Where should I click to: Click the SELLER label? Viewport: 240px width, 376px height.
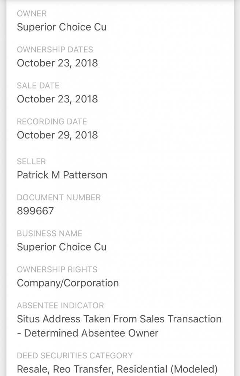coord(31,162)
